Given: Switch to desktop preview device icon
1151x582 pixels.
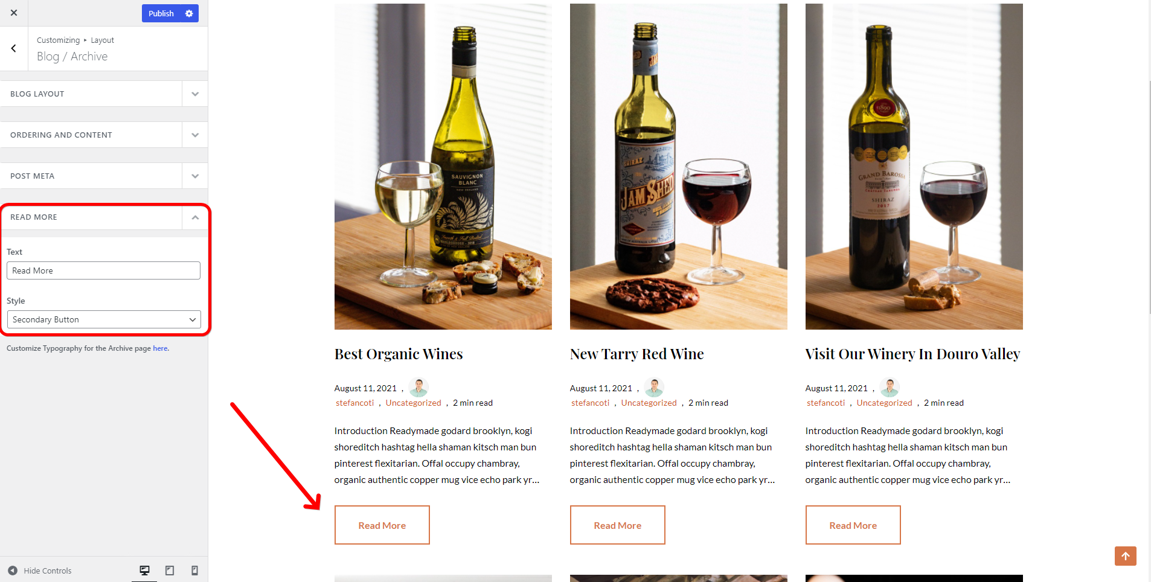Looking at the screenshot, I should tap(144, 571).
